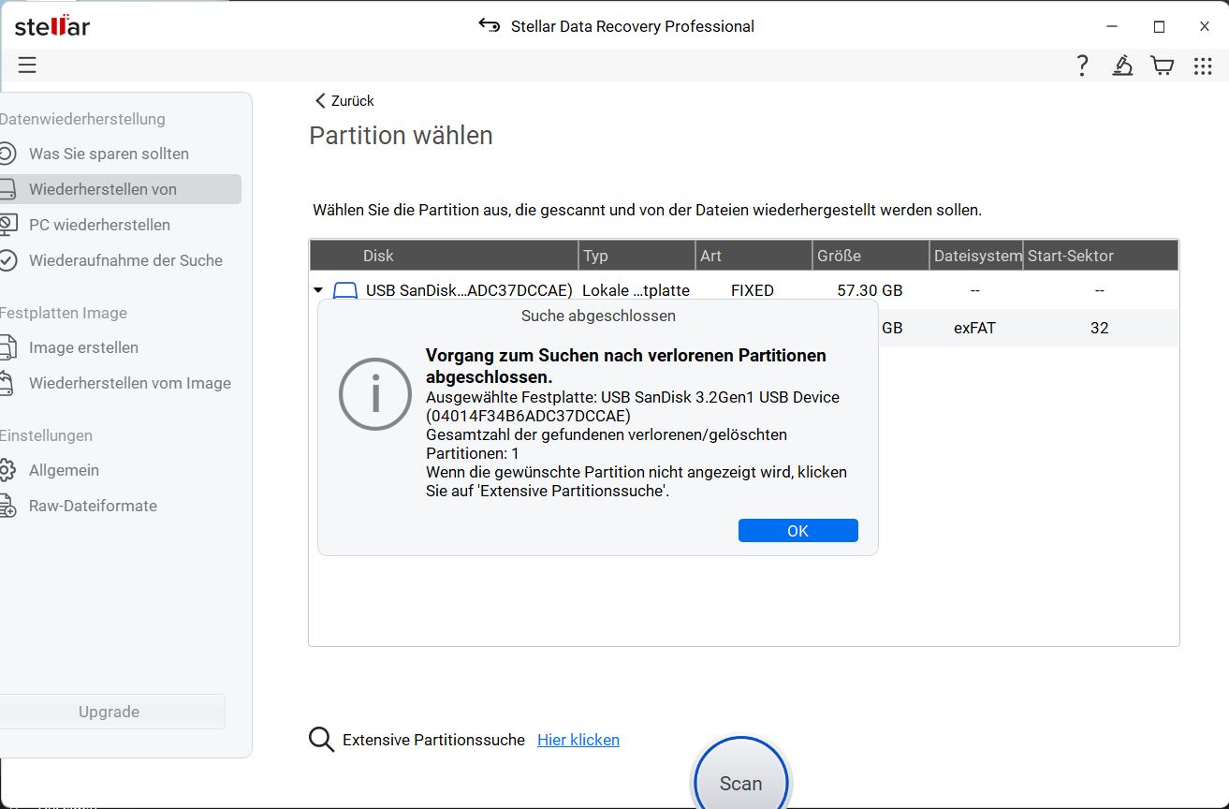Viewport: 1229px width, 809px height.
Task: Open 'Allgemein' settings in sidebar
Action: coord(64,470)
